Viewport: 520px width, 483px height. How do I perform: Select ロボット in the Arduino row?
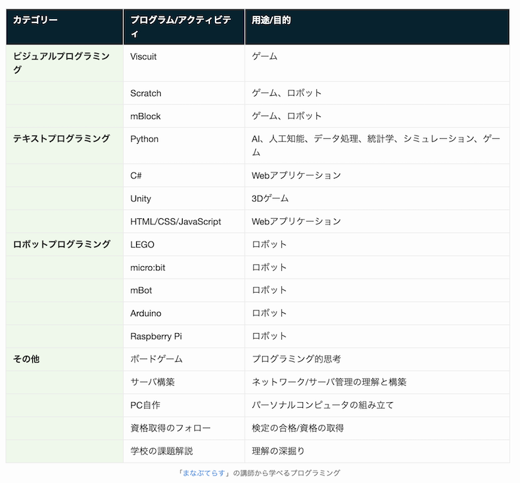coord(377,313)
